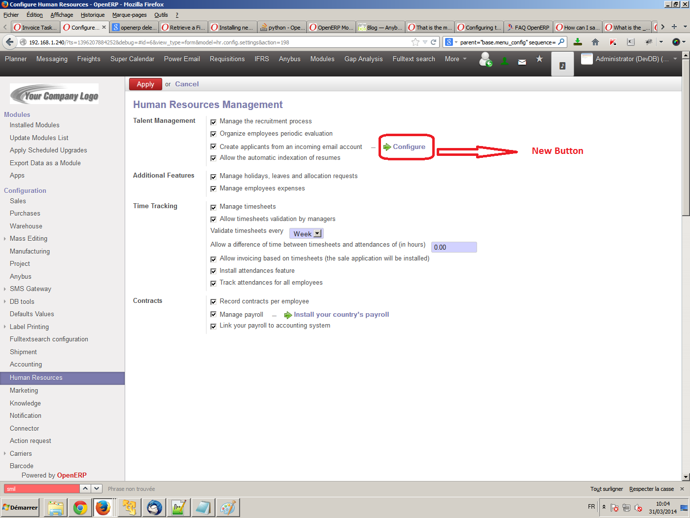Open a new tab with plus icon

(x=674, y=27)
